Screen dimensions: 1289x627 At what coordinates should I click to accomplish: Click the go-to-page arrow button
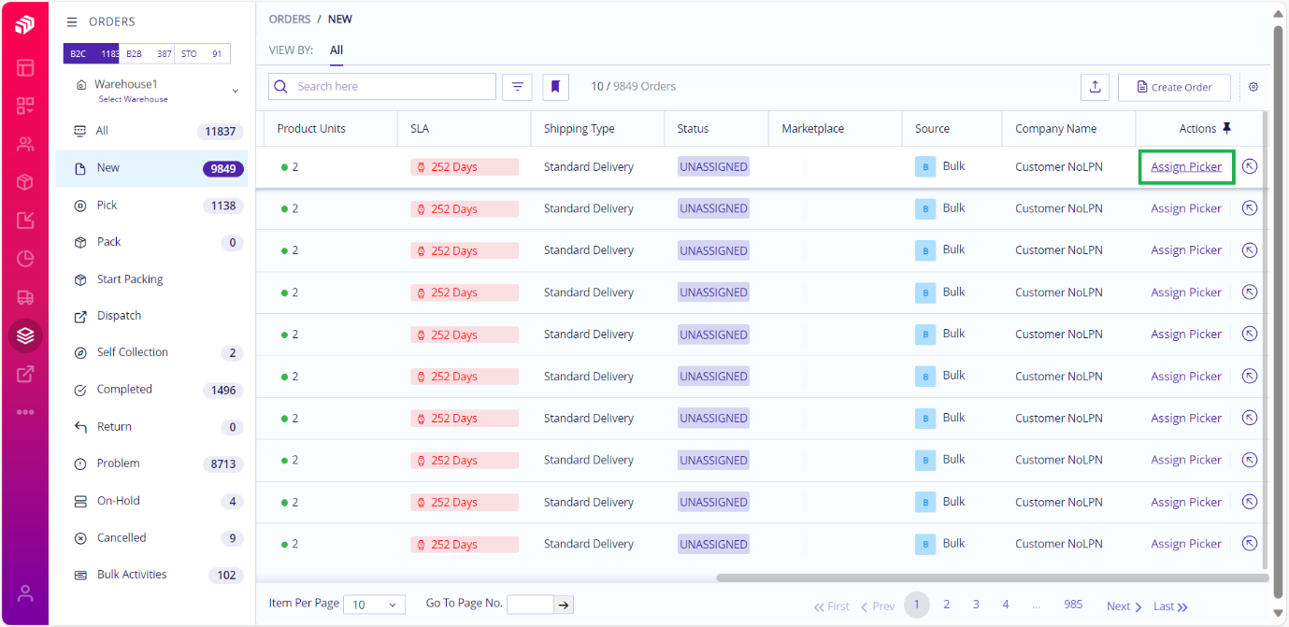pos(564,605)
